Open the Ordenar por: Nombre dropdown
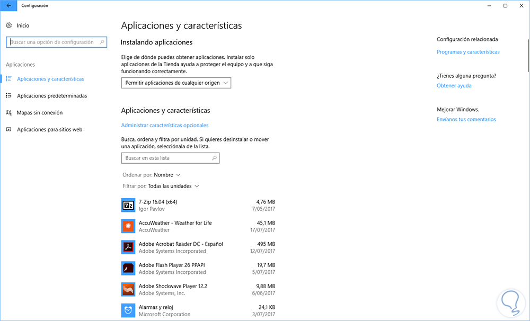The width and height of the screenshot is (530, 321). tap(152, 175)
